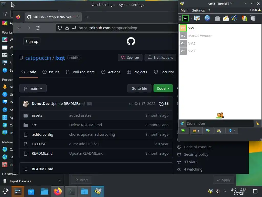
Task: Switch to the chat bubbles tab
Action: (x=208, y=131)
